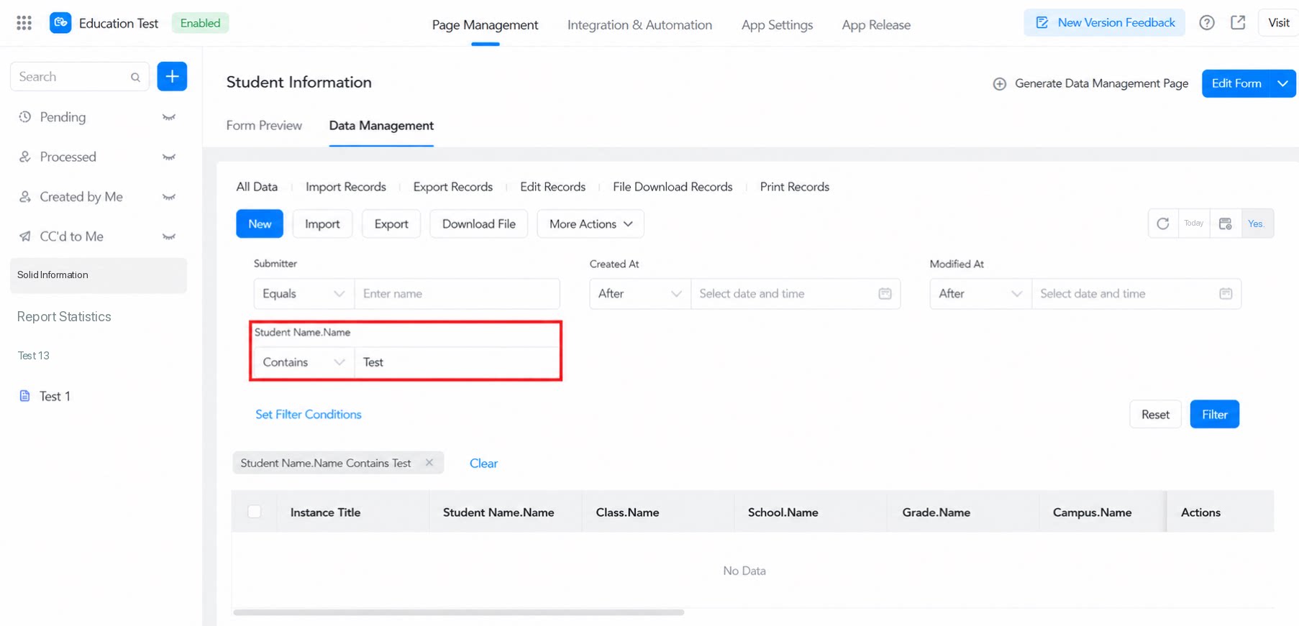Open calendar picker for Created At
Image resolution: width=1299 pixels, height=626 pixels.
click(x=885, y=293)
